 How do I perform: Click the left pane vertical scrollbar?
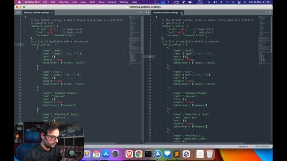142,35
